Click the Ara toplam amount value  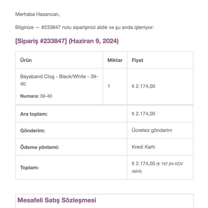point(143,114)
